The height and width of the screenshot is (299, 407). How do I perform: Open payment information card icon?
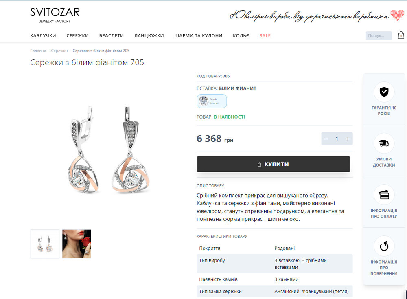click(x=384, y=195)
